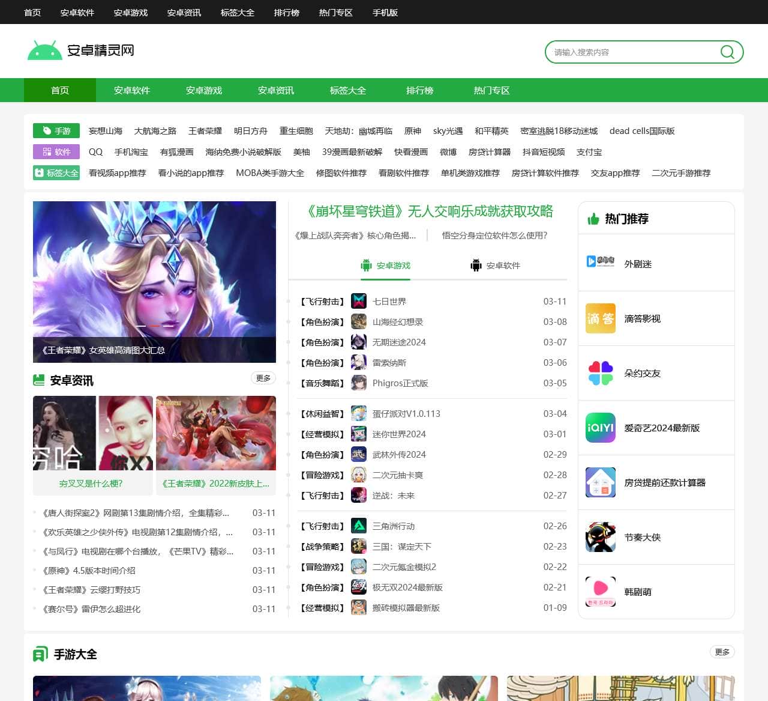Open the 爆上战队奔奔者 核心角色 article link

coord(355,235)
